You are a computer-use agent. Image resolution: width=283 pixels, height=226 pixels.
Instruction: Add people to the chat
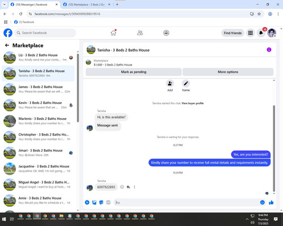point(170,84)
